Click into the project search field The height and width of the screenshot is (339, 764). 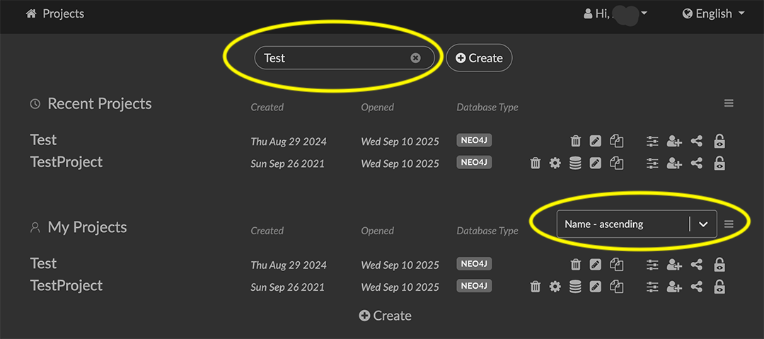pos(332,58)
